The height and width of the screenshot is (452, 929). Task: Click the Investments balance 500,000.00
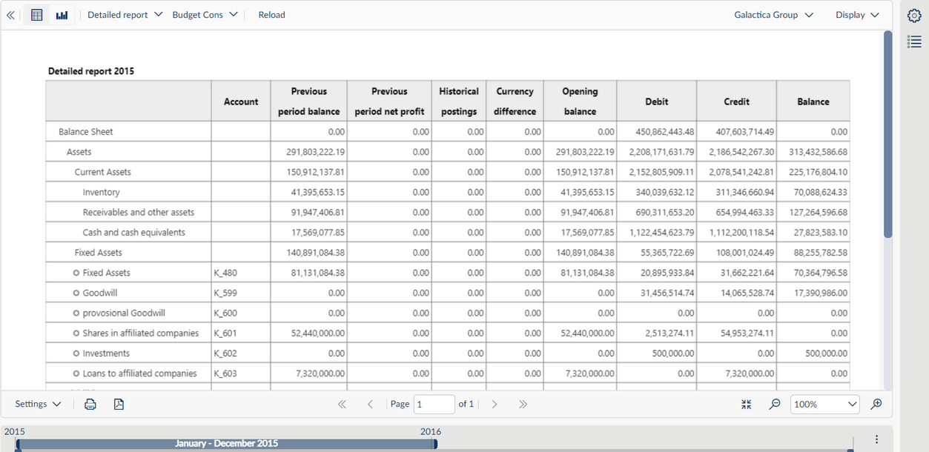(827, 353)
